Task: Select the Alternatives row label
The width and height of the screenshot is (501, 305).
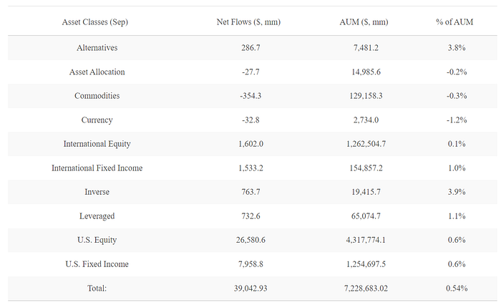Action: click(97, 48)
